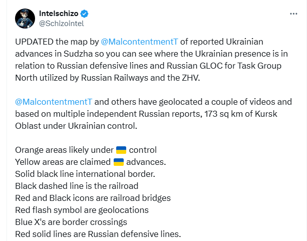Open the @Schizointel handle link

pyautogui.click(x=62, y=23)
